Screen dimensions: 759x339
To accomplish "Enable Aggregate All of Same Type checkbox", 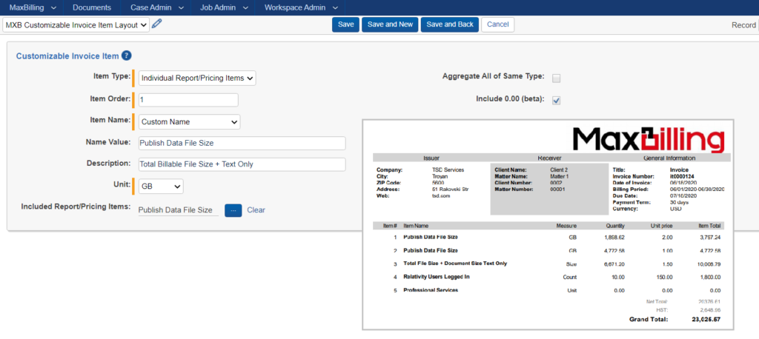I will 556,78.
